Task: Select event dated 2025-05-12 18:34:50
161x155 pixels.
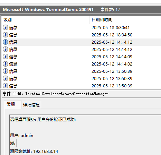Action: tap(81, 35)
